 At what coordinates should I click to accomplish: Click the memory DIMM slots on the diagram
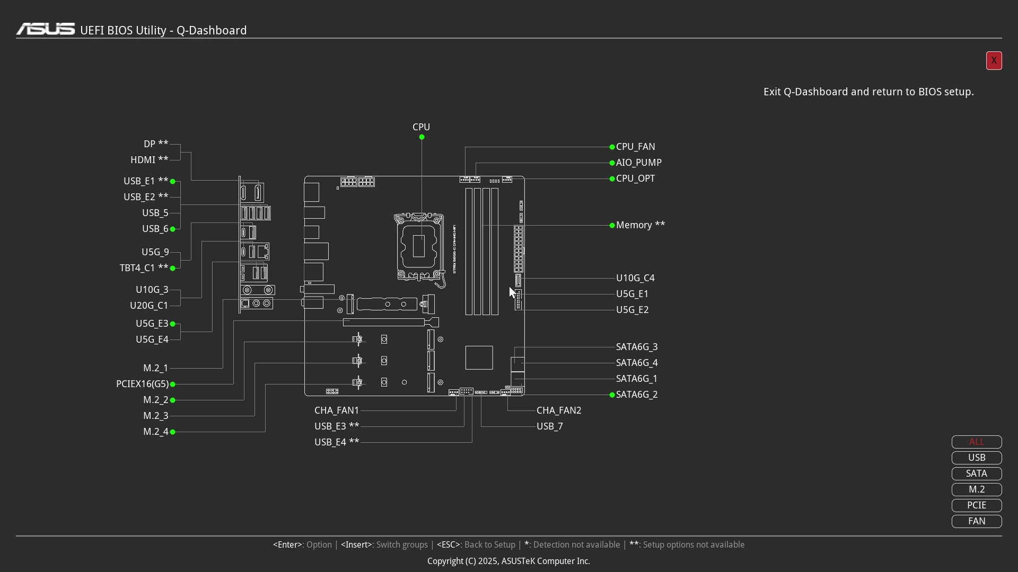(x=482, y=252)
